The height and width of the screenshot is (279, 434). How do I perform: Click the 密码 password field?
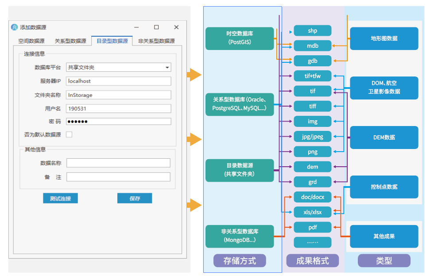point(118,122)
